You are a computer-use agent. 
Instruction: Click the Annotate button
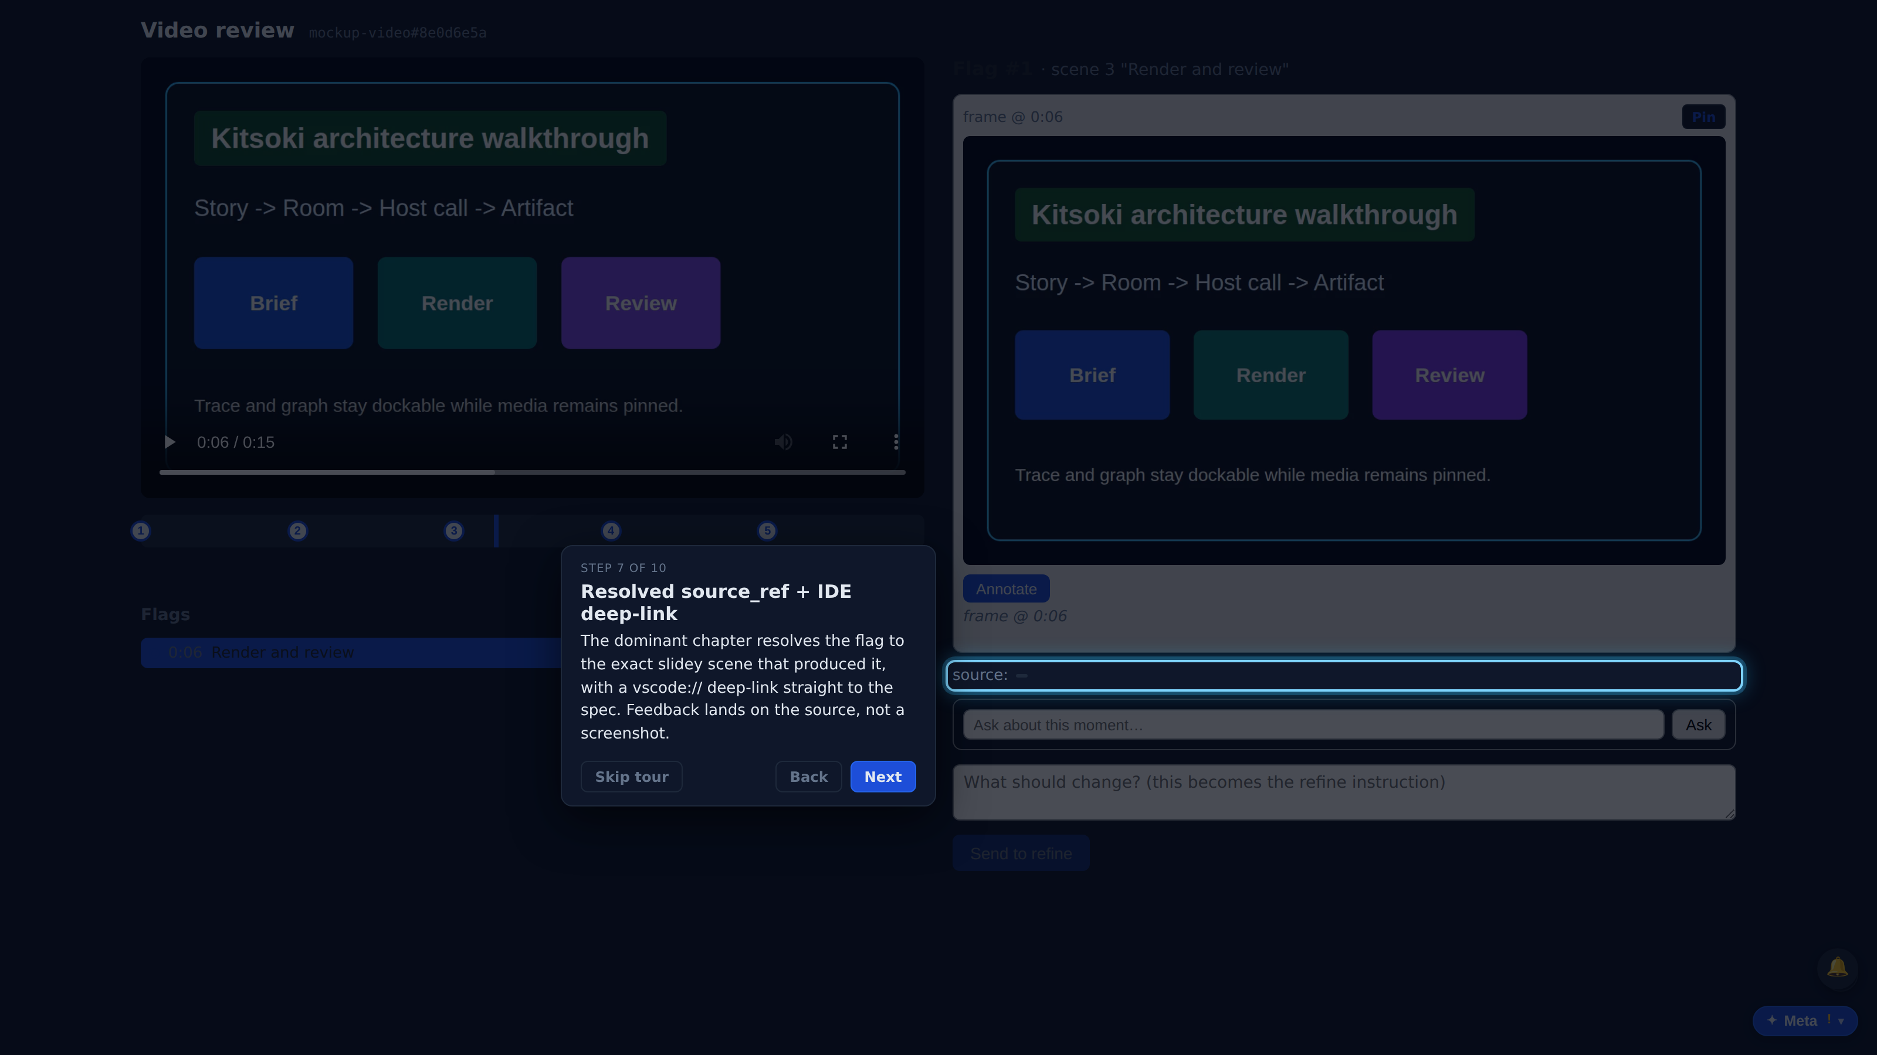(x=1007, y=589)
